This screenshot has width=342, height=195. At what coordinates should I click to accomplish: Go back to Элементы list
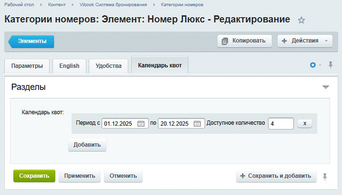31,41
